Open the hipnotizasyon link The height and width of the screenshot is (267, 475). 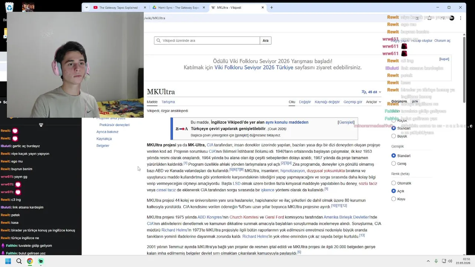point(292,171)
